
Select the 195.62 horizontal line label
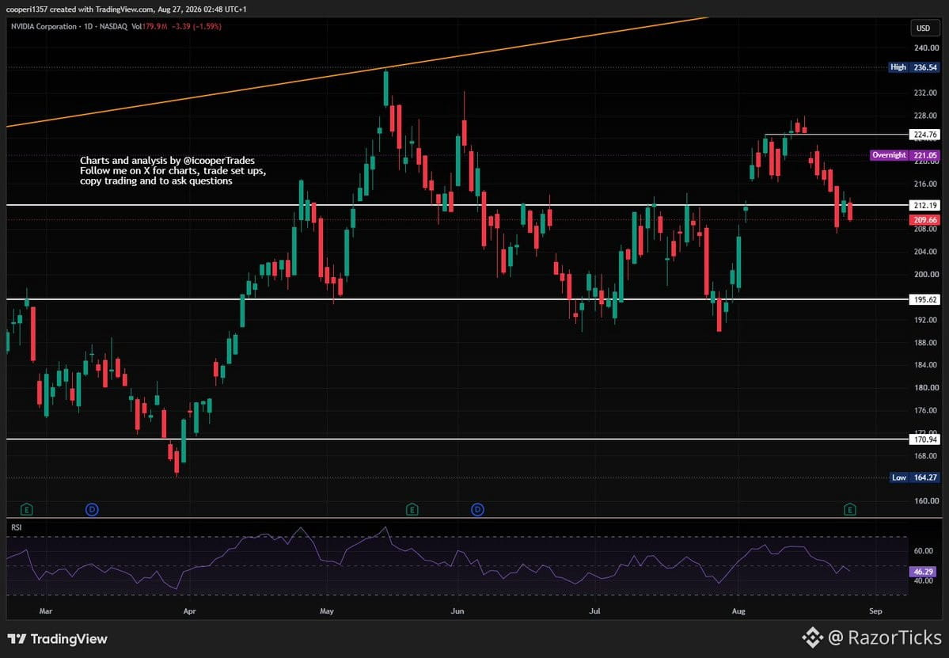(924, 299)
